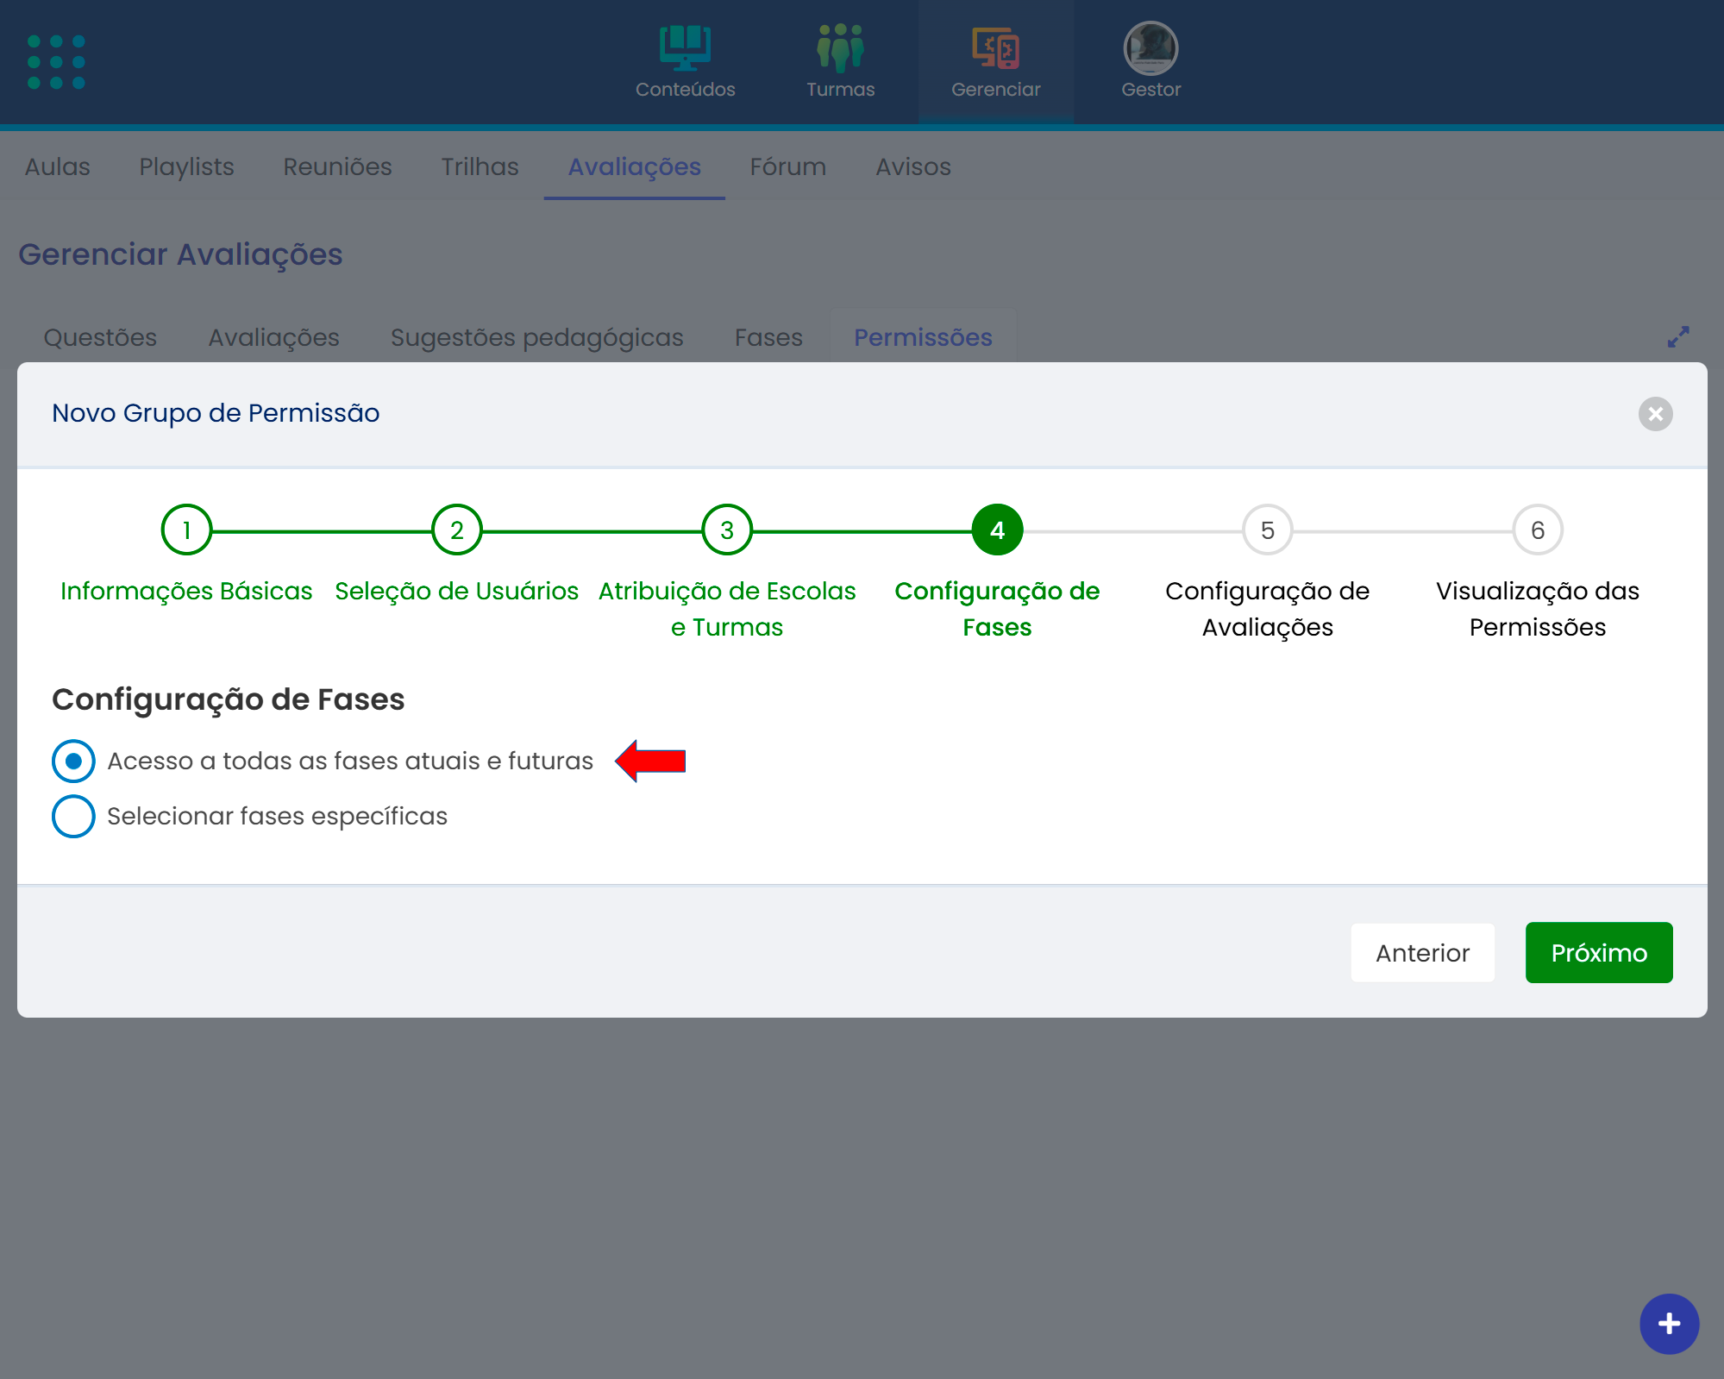Open step 6 Visualização das Permissões
The image size is (1724, 1379).
pyautogui.click(x=1537, y=530)
